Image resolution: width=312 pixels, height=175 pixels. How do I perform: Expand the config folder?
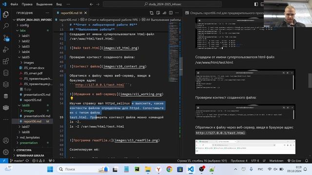click(x=24, y=25)
